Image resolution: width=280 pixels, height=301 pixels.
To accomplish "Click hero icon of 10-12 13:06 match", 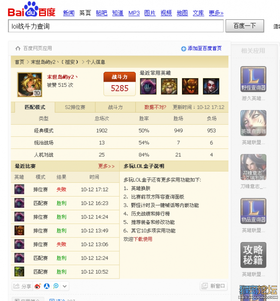I will tap(19, 244).
